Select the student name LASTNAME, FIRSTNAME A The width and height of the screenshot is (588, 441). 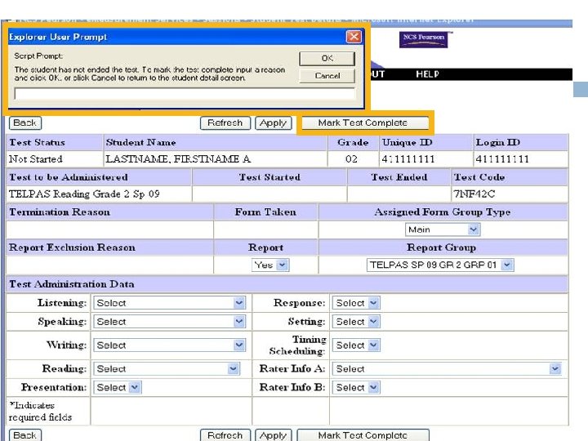tap(178, 159)
